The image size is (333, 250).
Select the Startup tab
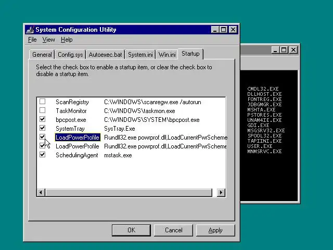click(x=190, y=54)
